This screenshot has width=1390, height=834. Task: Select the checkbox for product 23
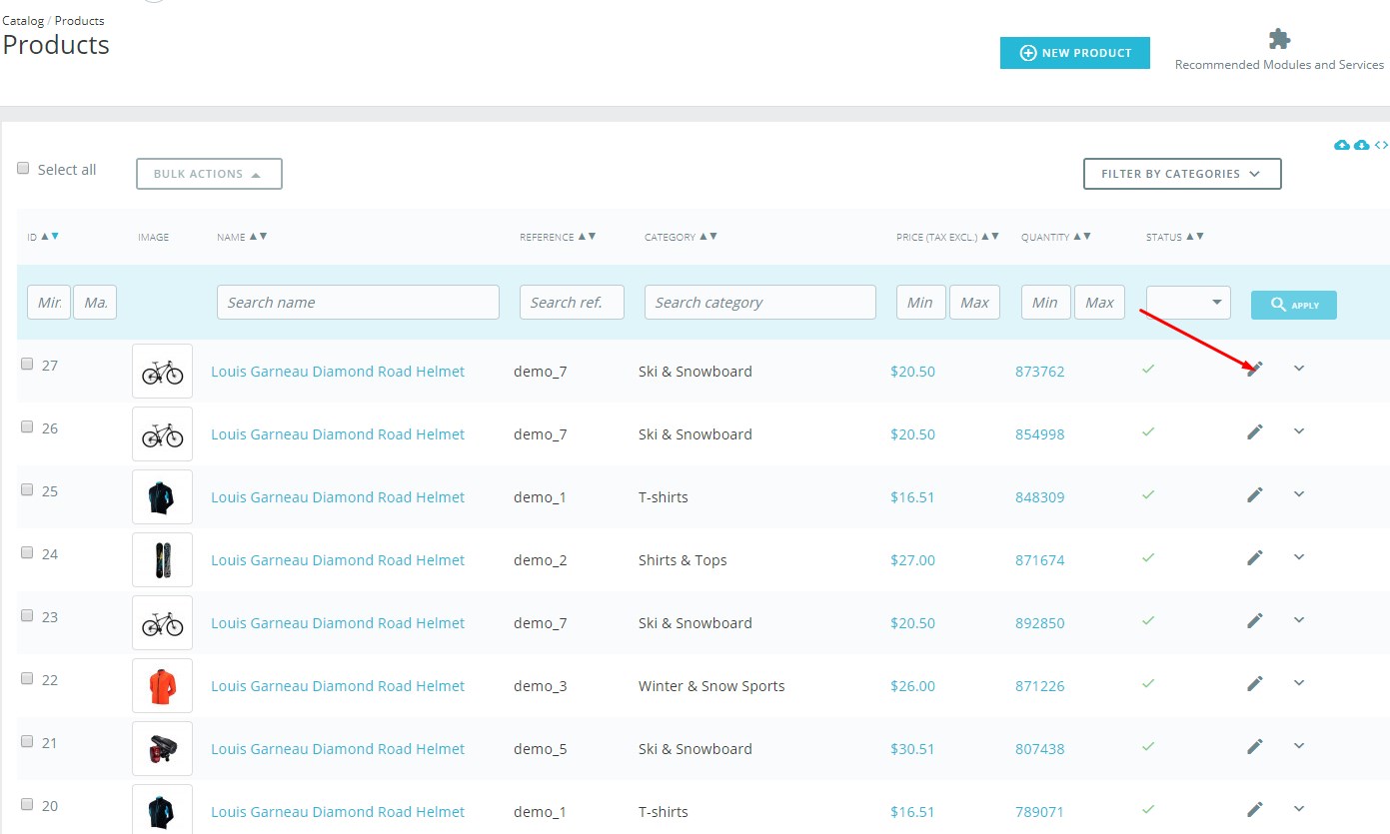[x=27, y=616]
